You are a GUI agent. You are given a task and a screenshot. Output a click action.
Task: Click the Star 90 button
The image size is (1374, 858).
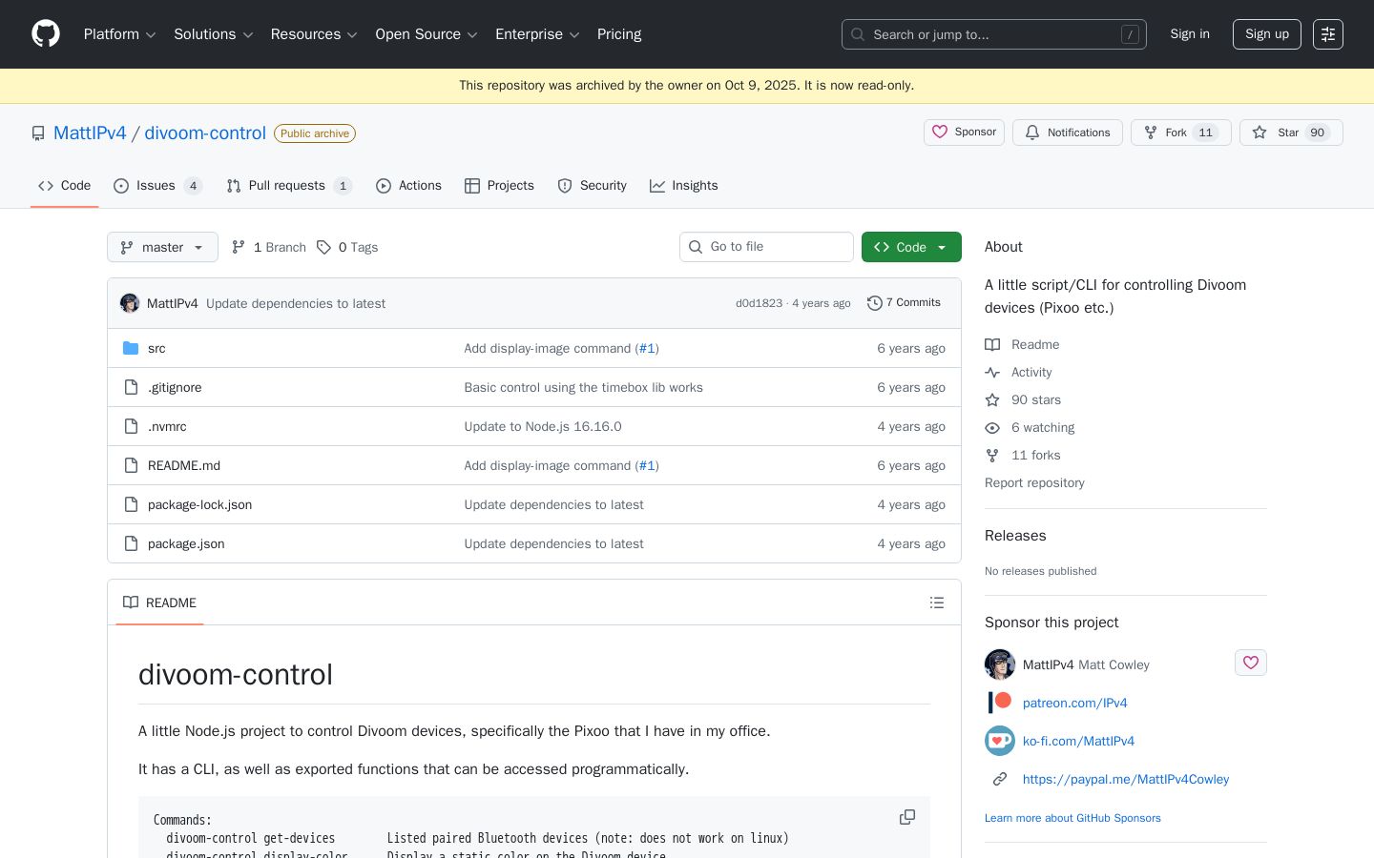(1291, 133)
